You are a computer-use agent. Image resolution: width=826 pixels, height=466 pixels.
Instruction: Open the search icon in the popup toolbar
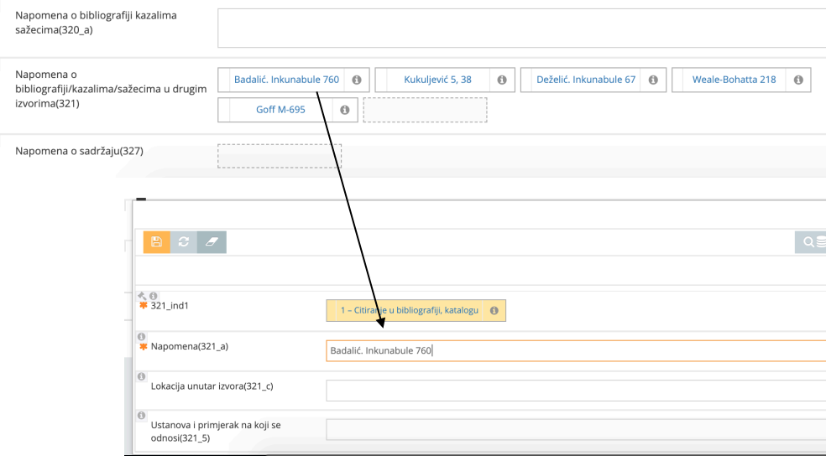pos(808,242)
